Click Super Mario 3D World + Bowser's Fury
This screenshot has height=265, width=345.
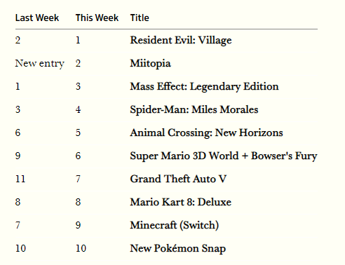[x=224, y=156]
